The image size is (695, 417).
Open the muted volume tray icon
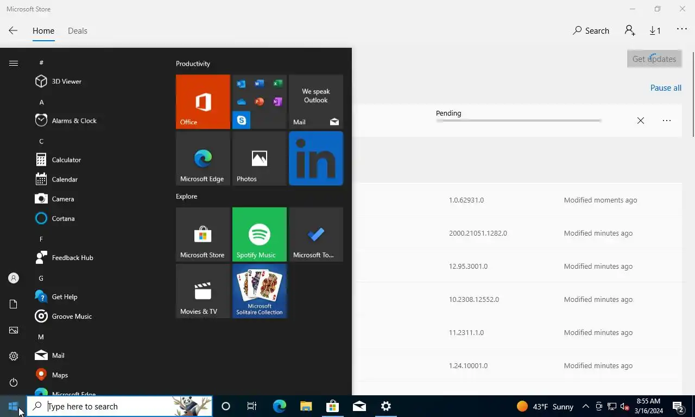tap(625, 407)
